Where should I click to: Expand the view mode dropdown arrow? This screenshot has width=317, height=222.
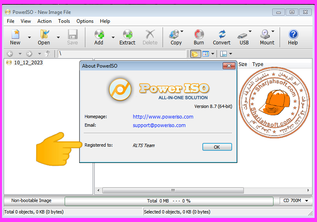click(x=213, y=54)
